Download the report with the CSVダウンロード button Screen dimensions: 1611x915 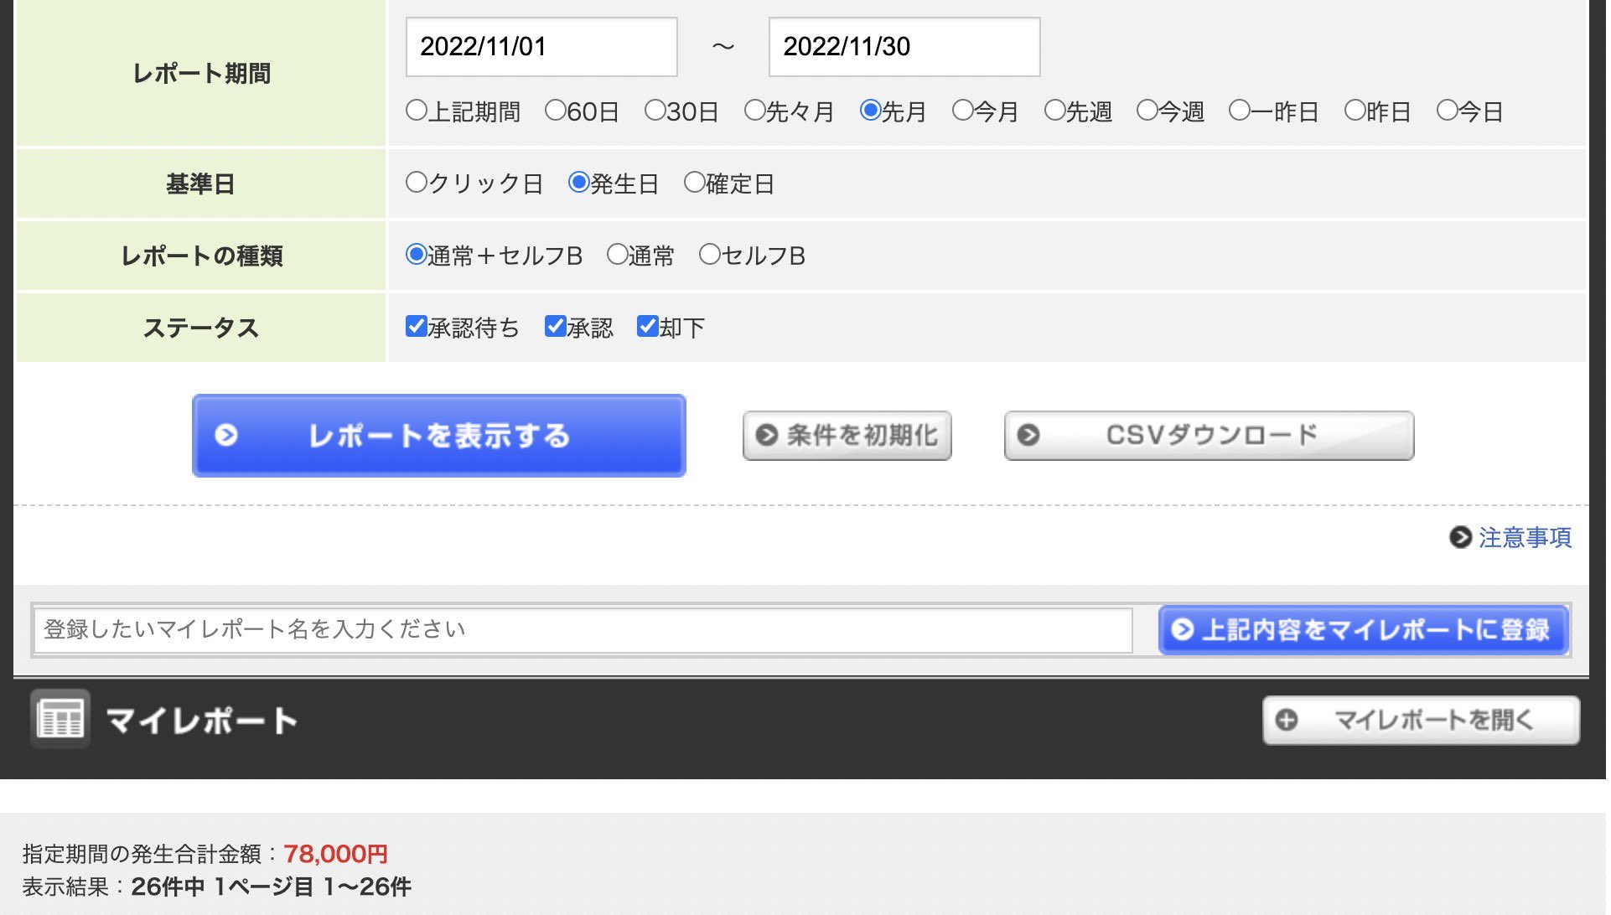[x=1209, y=436]
